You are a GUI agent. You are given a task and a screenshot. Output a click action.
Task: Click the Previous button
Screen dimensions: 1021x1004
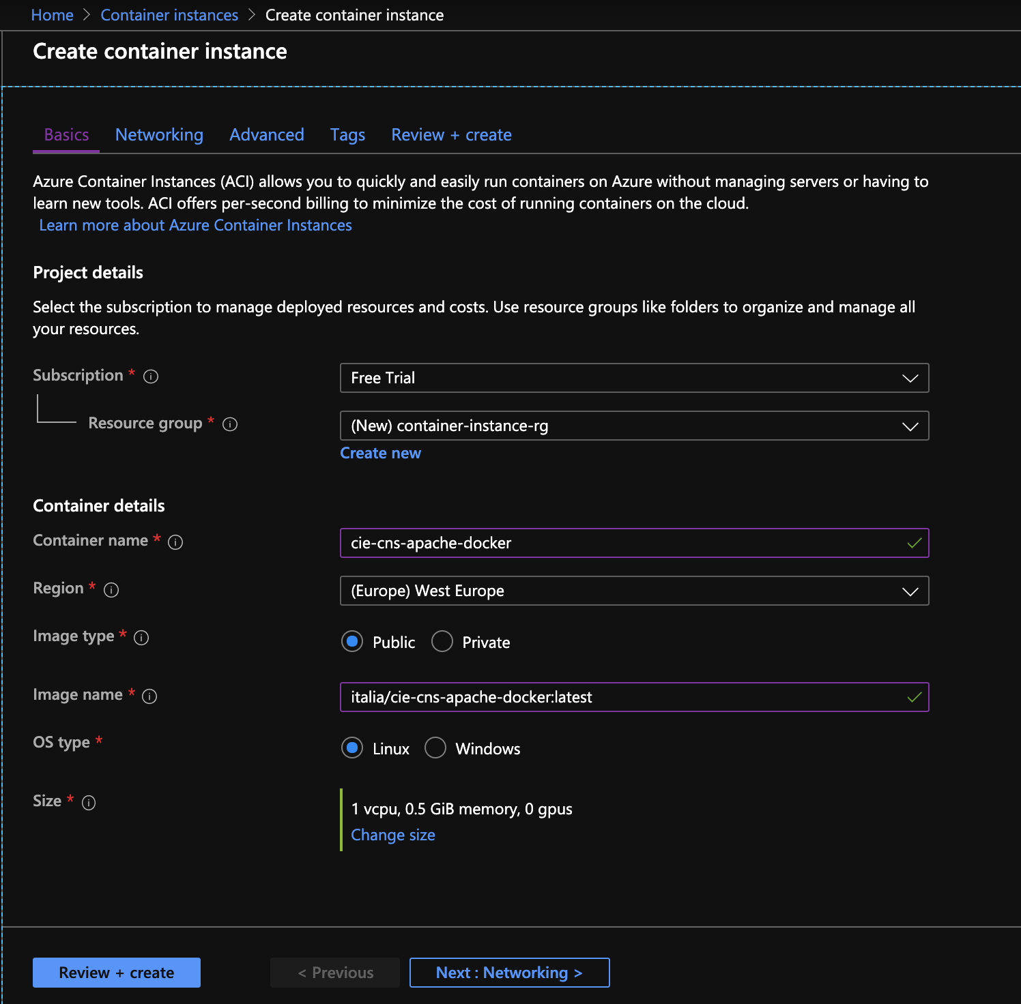coord(335,973)
